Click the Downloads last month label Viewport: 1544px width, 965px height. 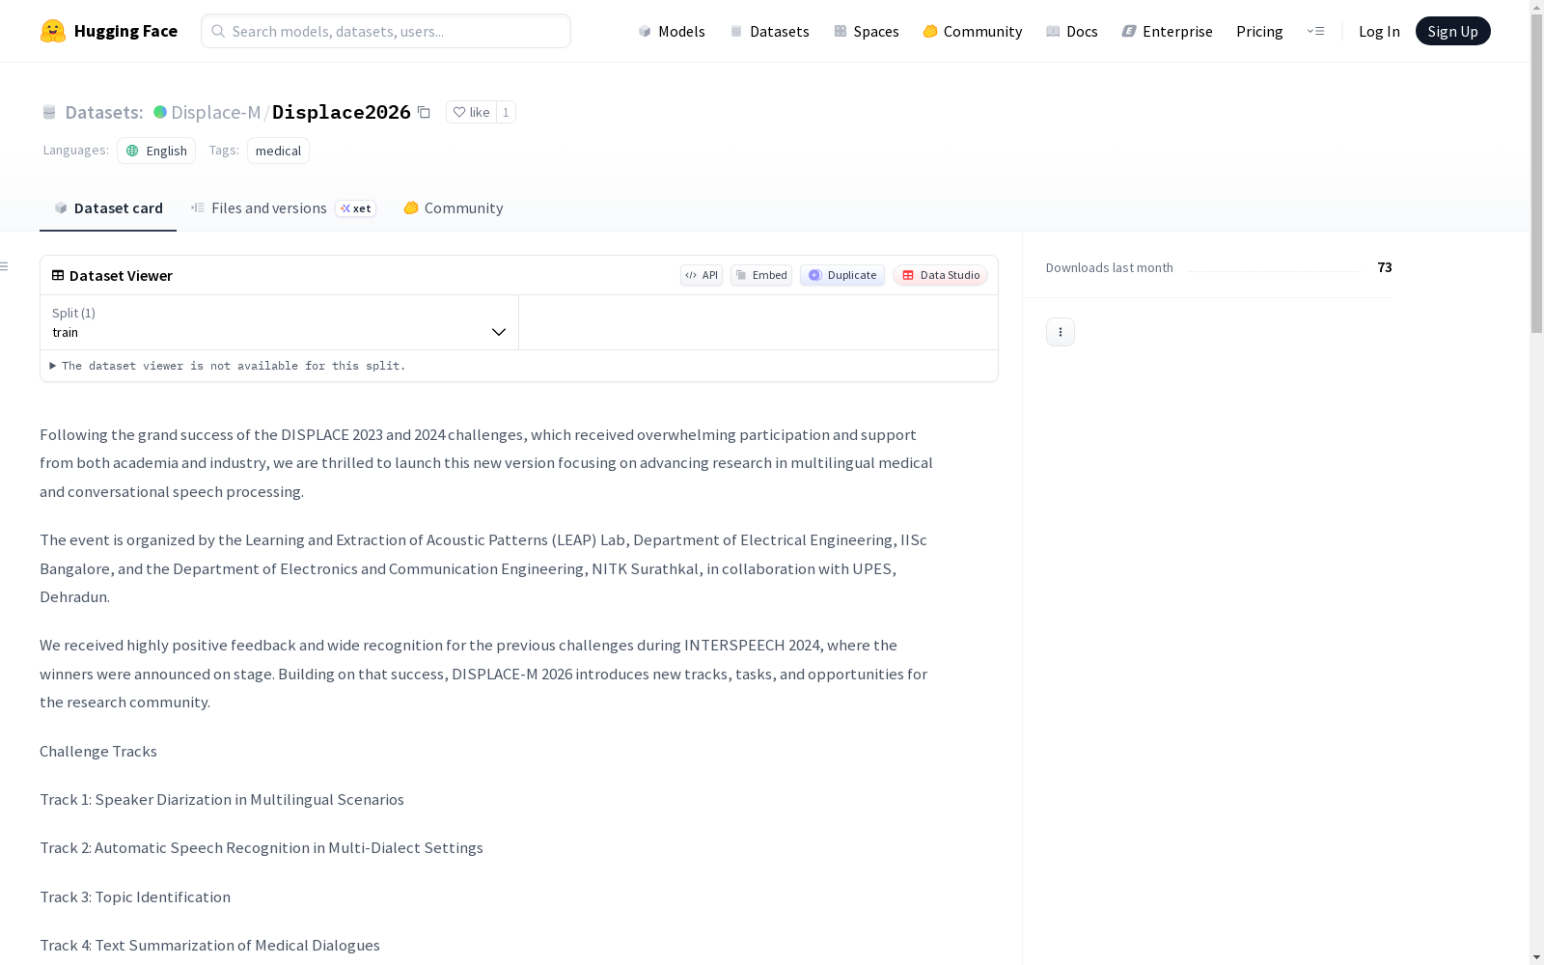tap(1110, 267)
